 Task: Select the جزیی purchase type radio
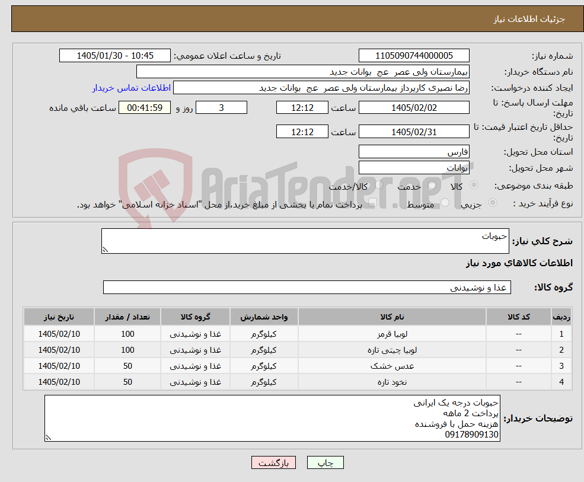click(x=492, y=203)
